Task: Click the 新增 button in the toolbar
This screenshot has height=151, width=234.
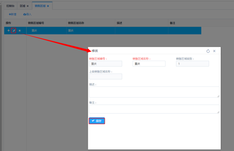Action: click(x=12, y=14)
